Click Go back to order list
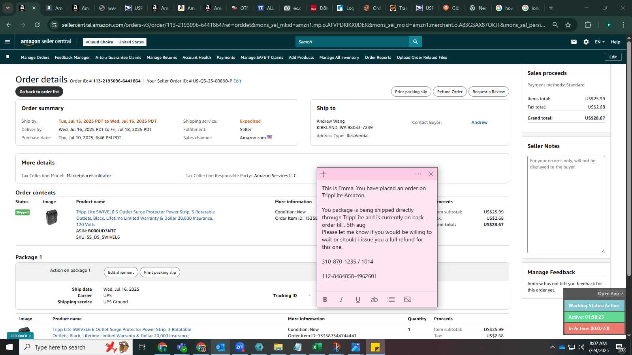 point(39,92)
